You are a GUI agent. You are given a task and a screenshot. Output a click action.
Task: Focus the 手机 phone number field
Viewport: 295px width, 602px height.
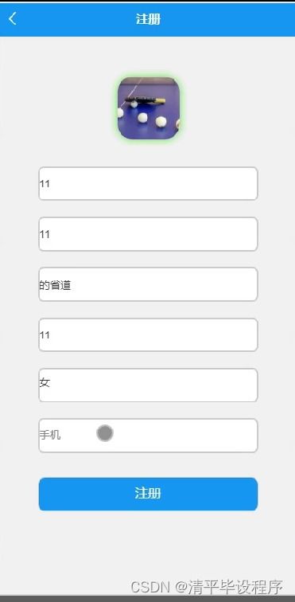pos(148,436)
